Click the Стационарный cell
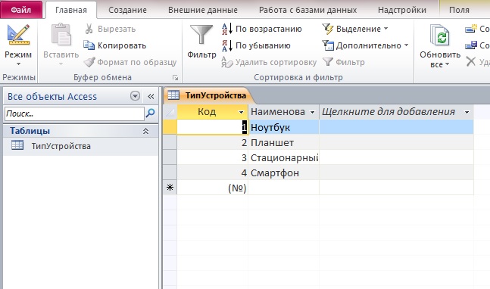The height and width of the screenshot is (289, 490). click(x=283, y=157)
